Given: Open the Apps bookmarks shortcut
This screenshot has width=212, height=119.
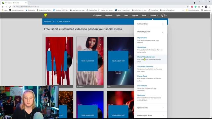Looking at the screenshot, I should (5, 10).
